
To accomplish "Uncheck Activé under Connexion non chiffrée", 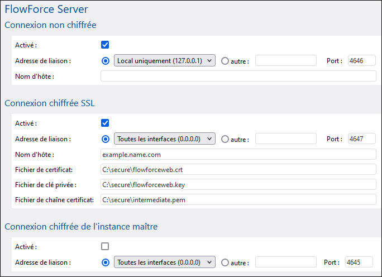I will click(105, 45).
